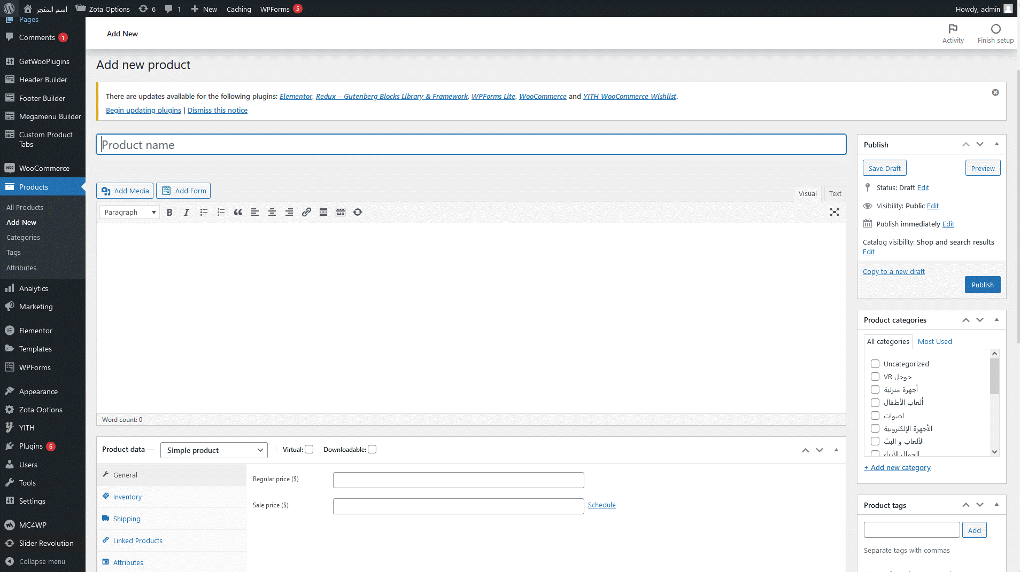Enter distraction-free fullscreen editor mode
1020x572 pixels.
[834, 212]
